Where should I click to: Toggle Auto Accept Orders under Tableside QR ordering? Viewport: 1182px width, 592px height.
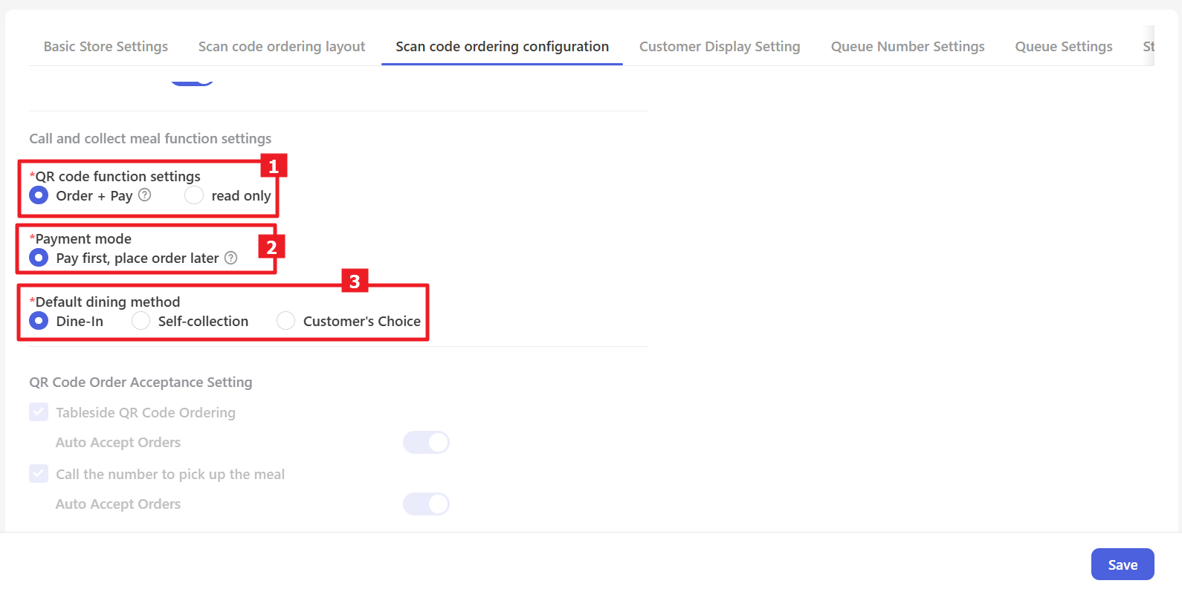tap(426, 443)
